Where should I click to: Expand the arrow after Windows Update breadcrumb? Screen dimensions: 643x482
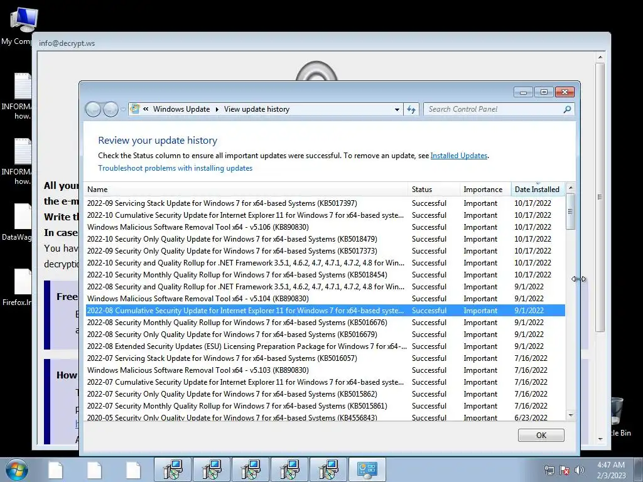coord(217,109)
